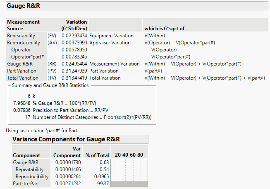This screenshot has height=189, width=270.
Task: Select the Repeatability row in Measurement Source
Action: 21,36
